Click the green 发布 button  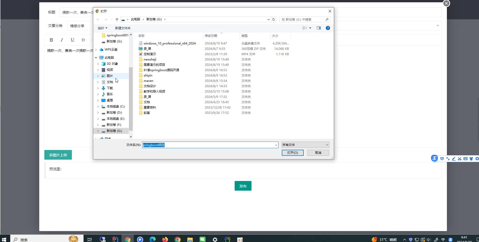click(243, 186)
